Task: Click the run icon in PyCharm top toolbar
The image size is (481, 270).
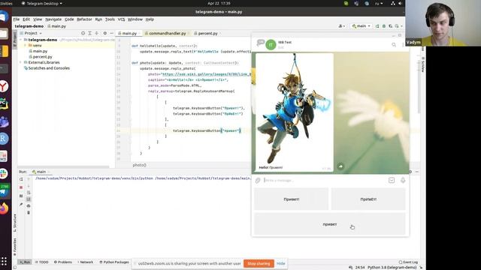Action: 377,26
